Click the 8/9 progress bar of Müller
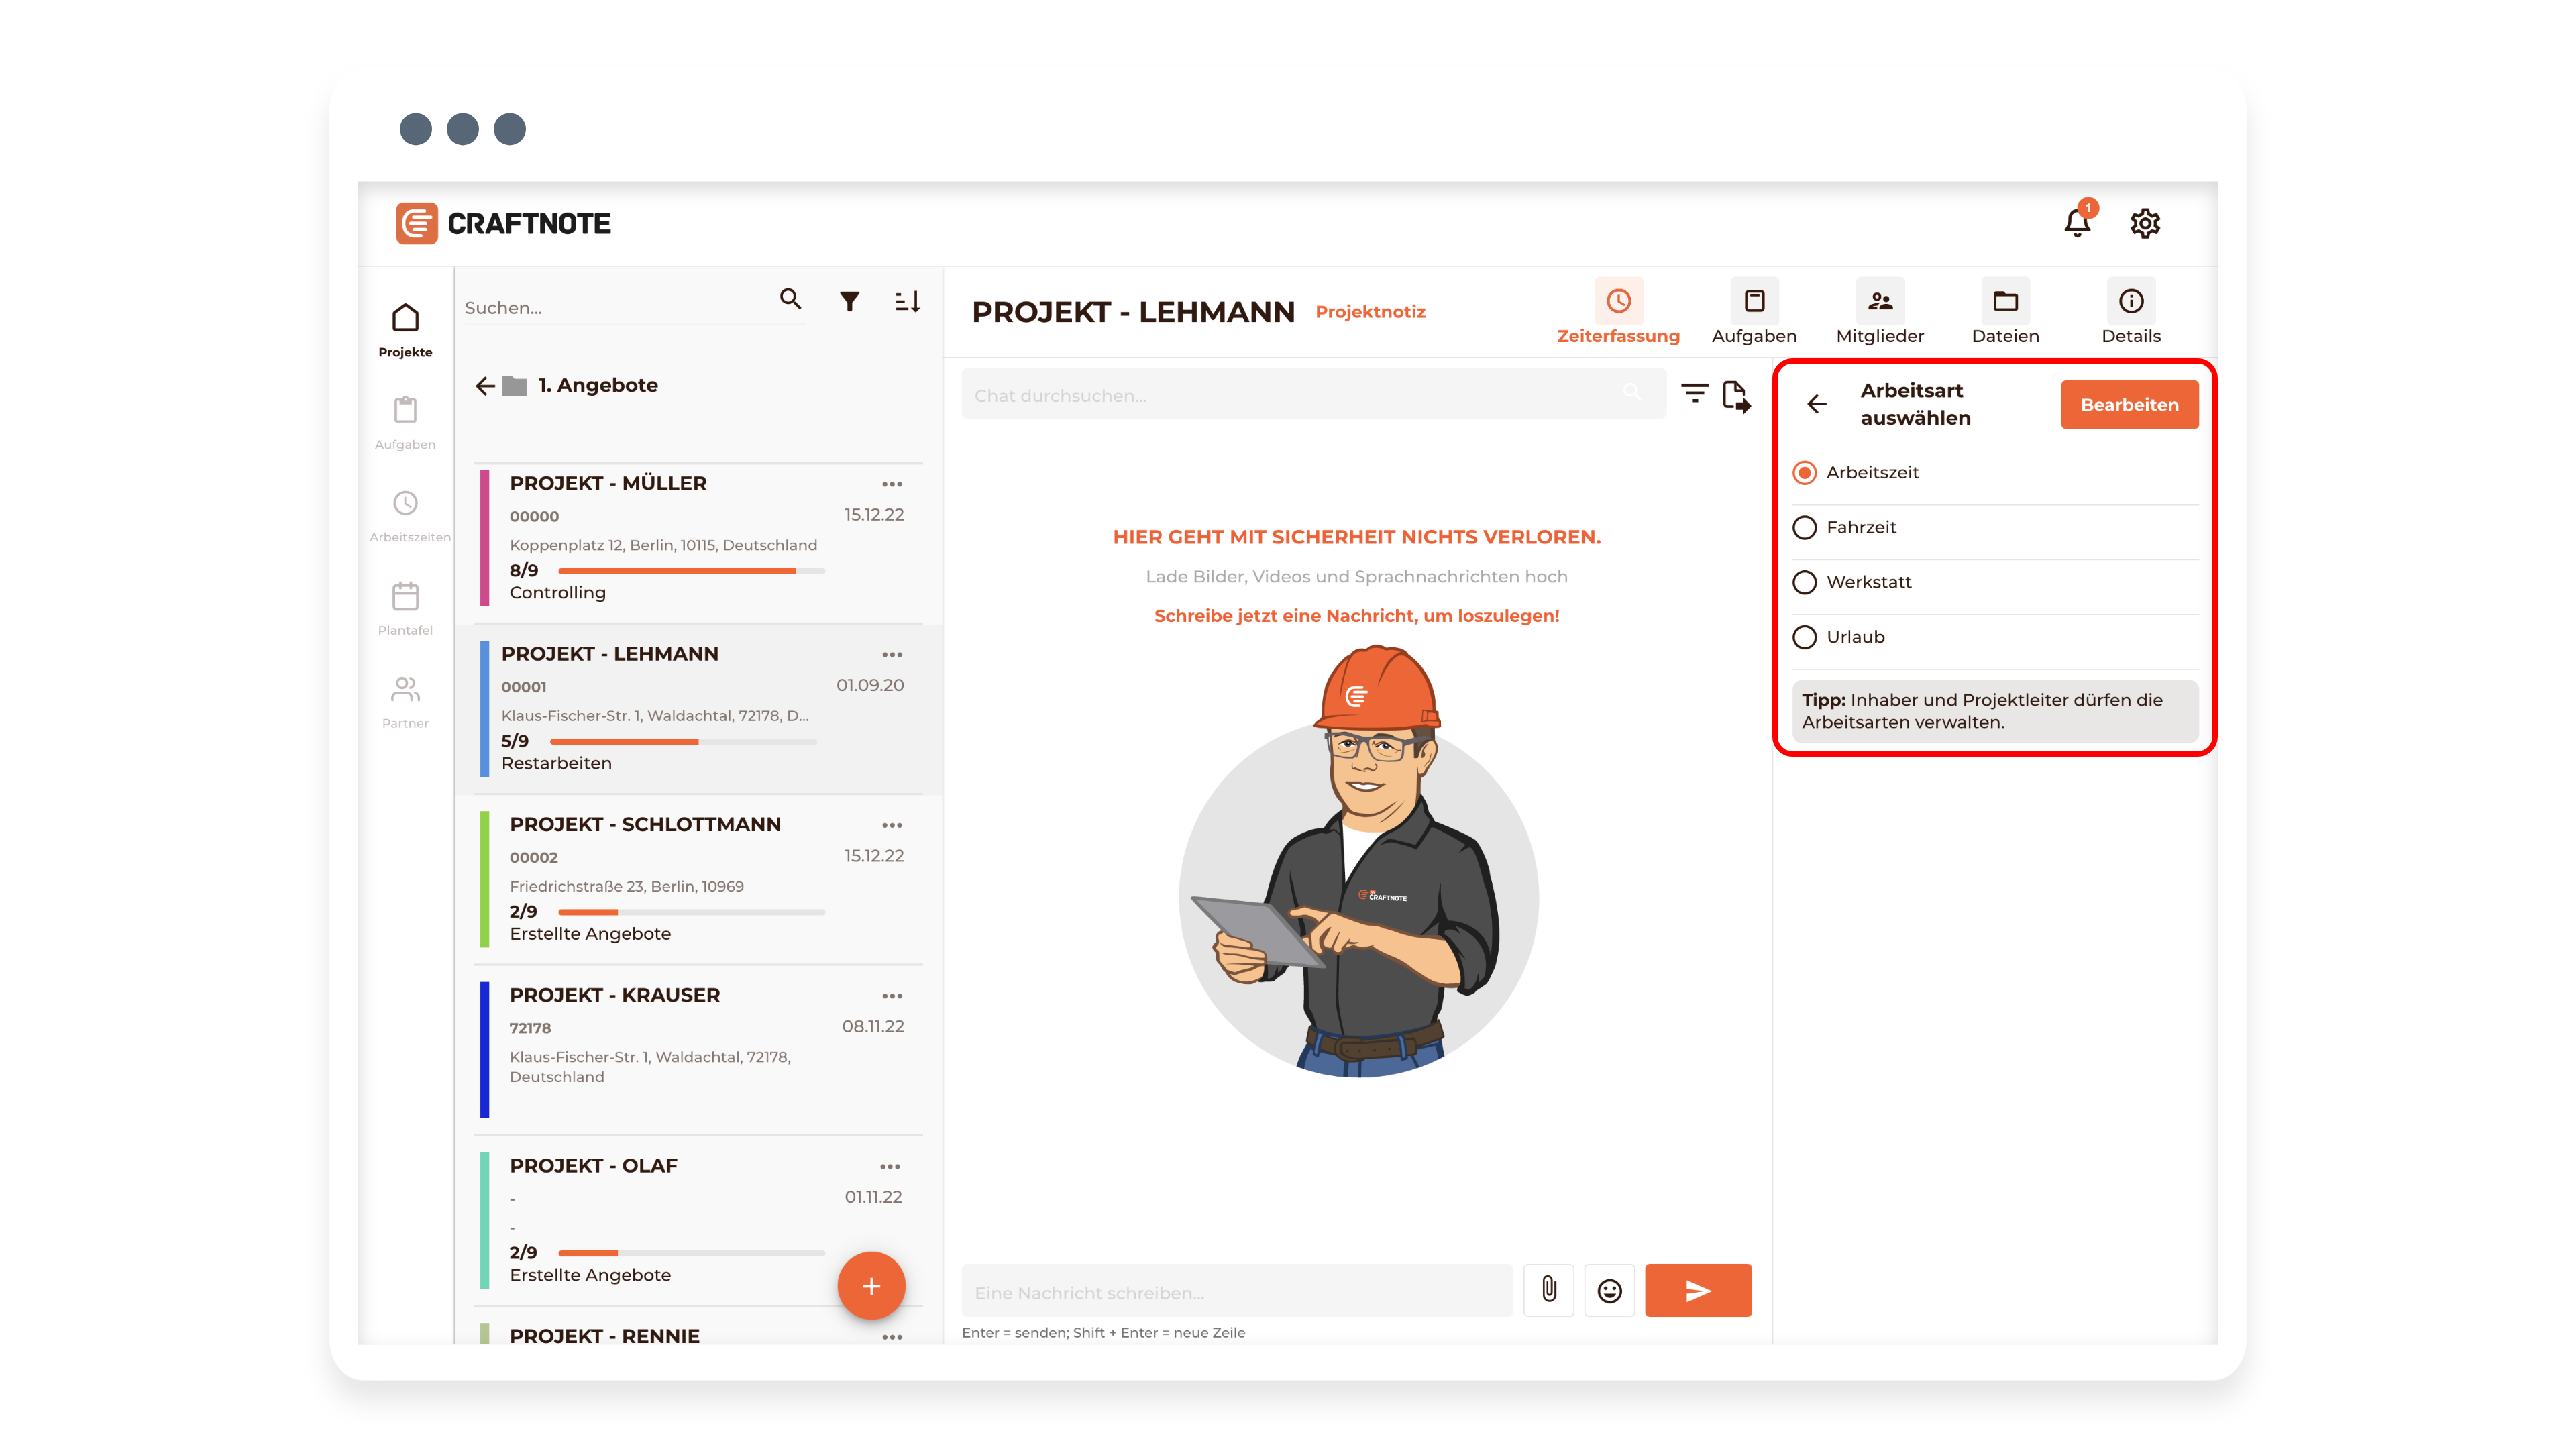 (x=692, y=571)
